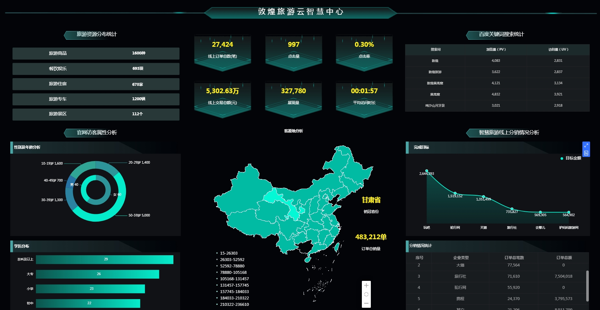This screenshot has height=310, width=600.
Task: Click the 旅游商品 resource row
Action: click(x=96, y=53)
